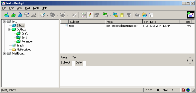The width and height of the screenshot is (196, 93).
Task: Open general setup wrench with gear icon
Action: tap(115, 15)
